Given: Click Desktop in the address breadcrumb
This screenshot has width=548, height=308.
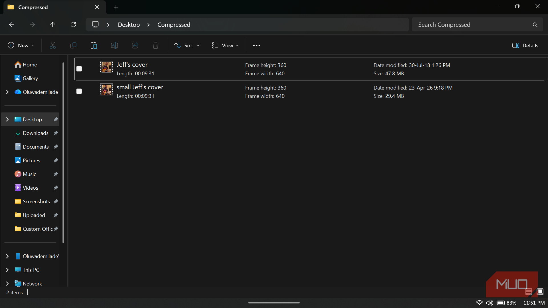Looking at the screenshot, I should (x=129, y=25).
